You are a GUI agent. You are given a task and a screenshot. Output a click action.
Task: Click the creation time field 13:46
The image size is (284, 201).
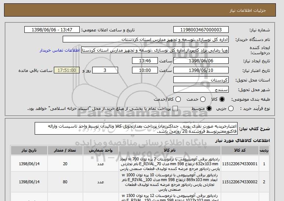pyautogui.click(x=145, y=60)
